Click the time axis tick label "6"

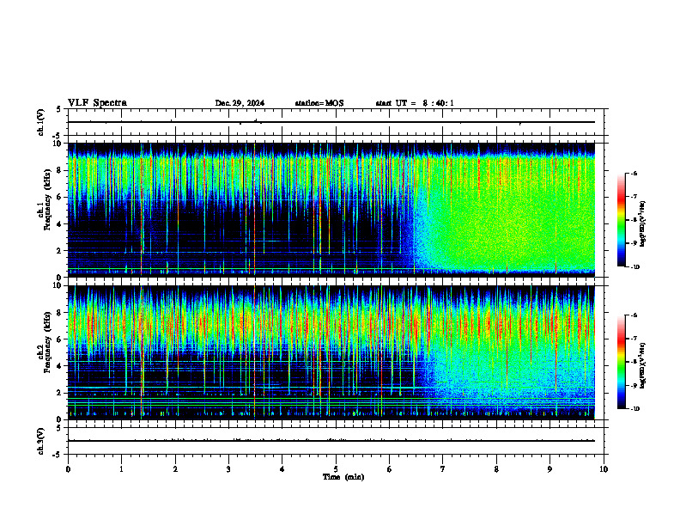click(390, 469)
